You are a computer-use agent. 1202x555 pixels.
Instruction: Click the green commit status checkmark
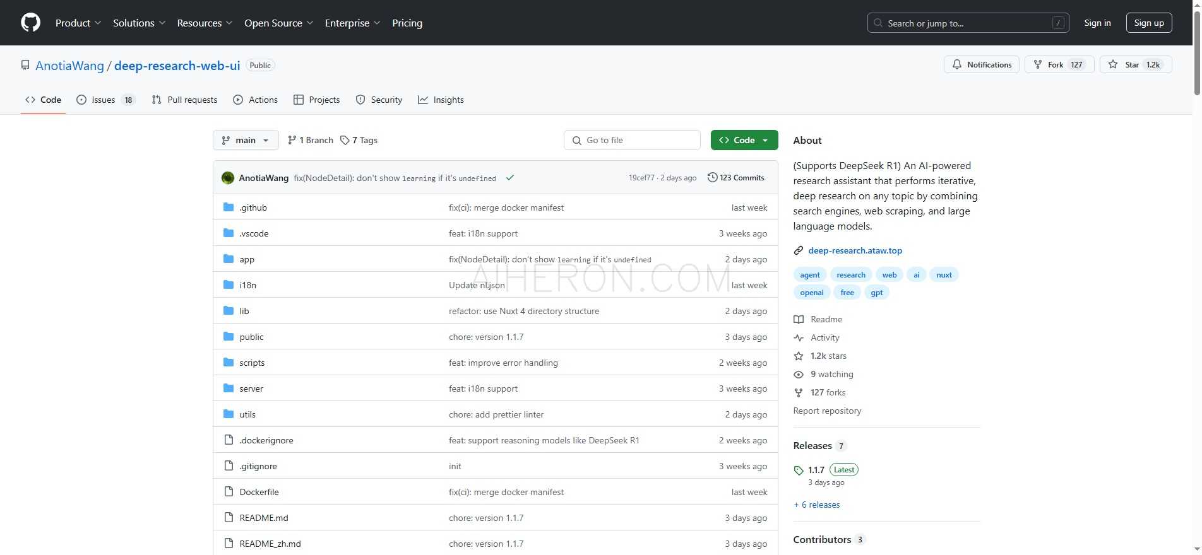tap(510, 178)
